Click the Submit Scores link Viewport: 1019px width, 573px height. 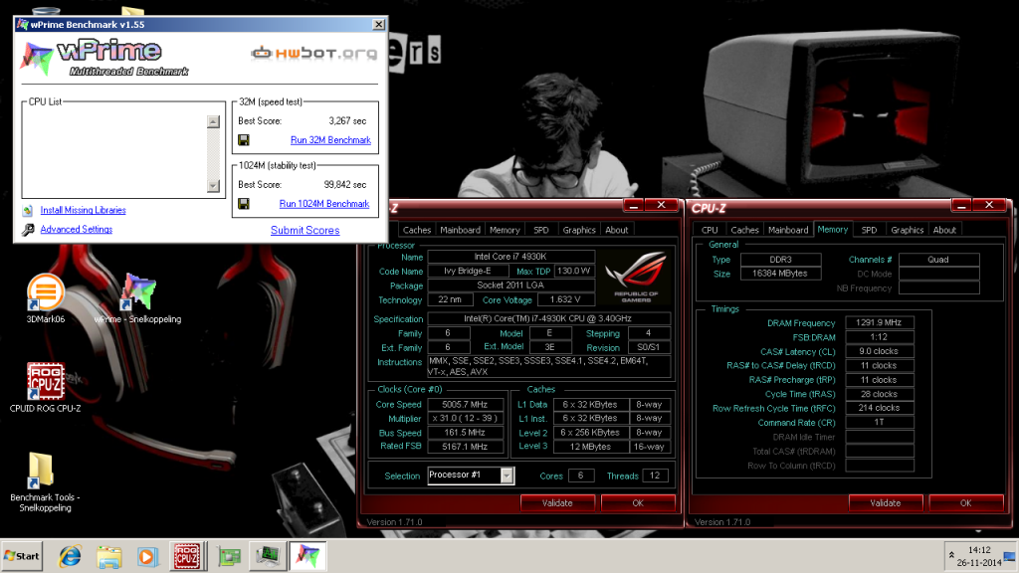tap(305, 230)
